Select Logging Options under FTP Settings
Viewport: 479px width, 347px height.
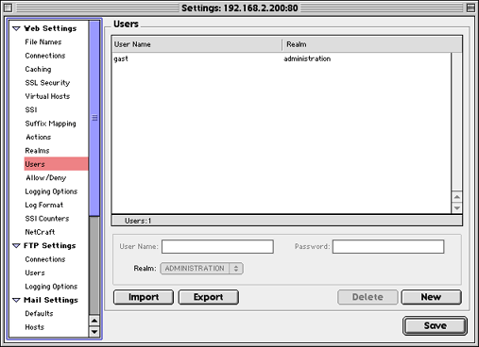tap(51, 287)
